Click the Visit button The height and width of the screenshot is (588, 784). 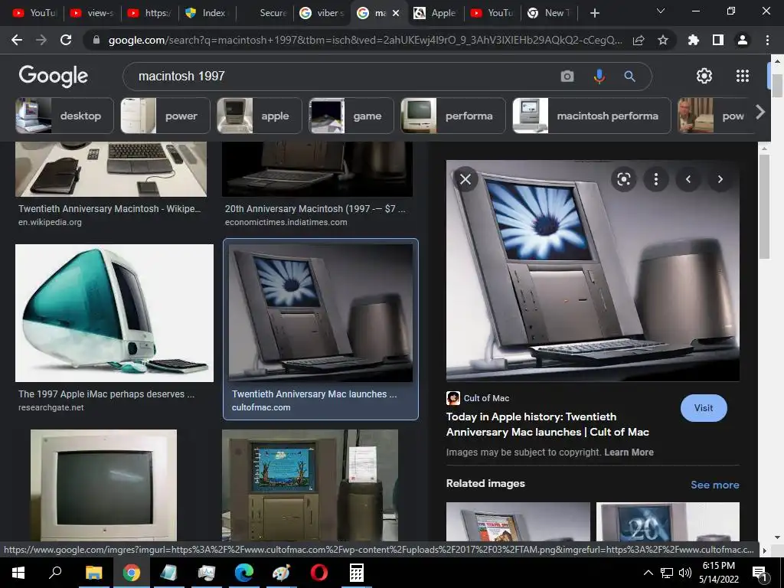(x=704, y=408)
